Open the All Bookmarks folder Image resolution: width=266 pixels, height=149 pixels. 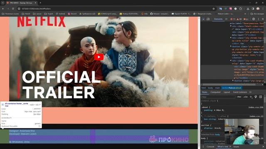coord(257,14)
